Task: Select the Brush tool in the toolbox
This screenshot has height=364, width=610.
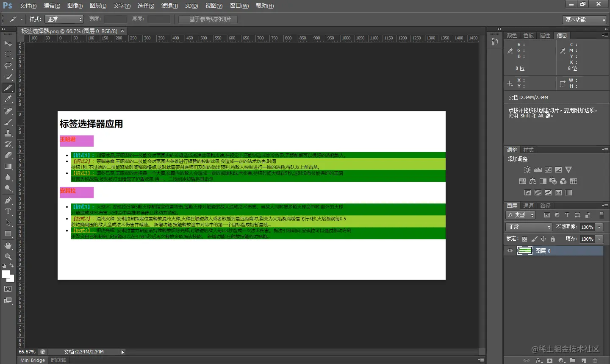Action: [8, 122]
